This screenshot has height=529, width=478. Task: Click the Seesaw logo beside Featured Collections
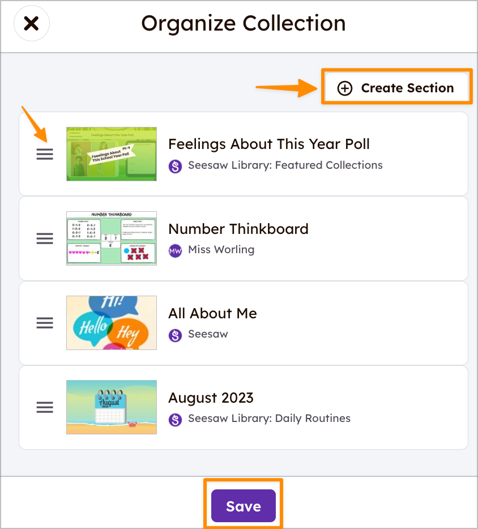click(176, 166)
